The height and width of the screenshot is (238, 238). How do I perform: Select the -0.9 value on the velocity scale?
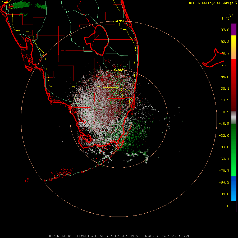pos(225,112)
